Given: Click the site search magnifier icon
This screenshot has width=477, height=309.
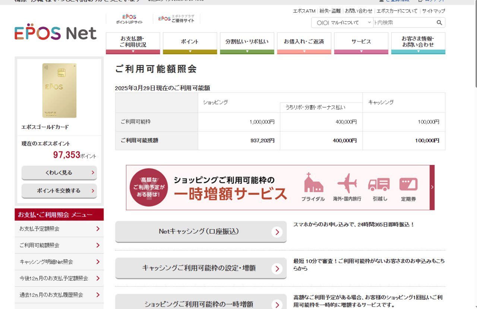Looking at the screenshot, I should (x=439, y=22).
